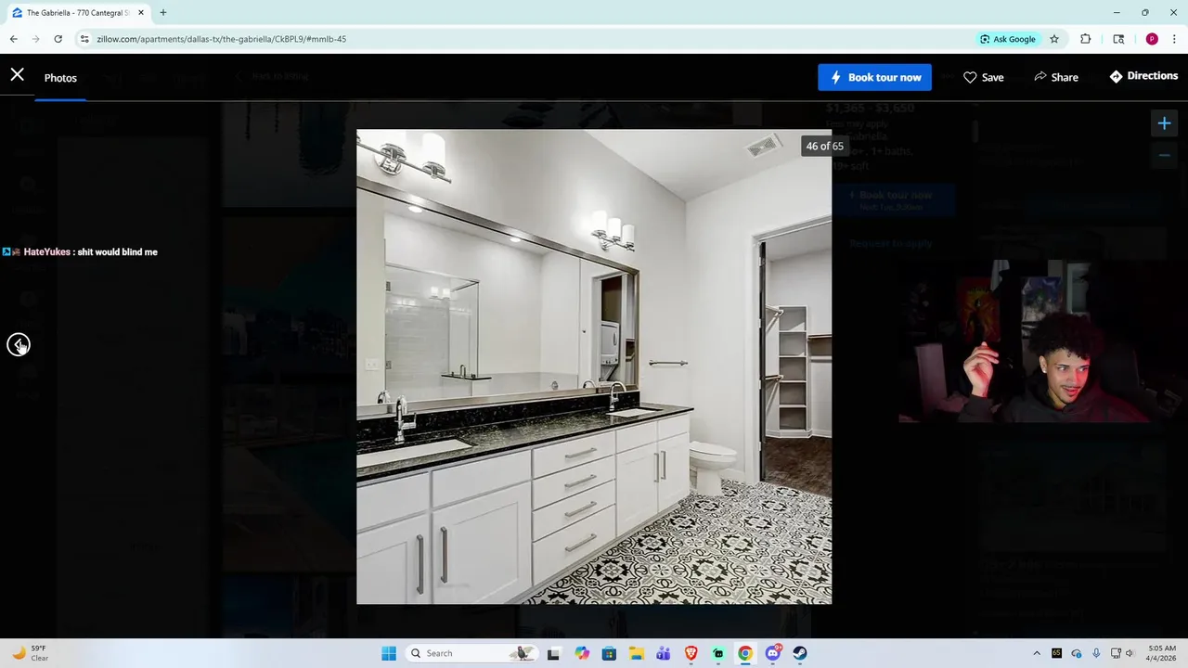This screenshot has height=668, width=1188.
Task: Open Task View on taskbar
Action: [554, 653]
